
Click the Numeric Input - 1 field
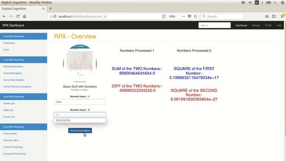pos(80,102)
